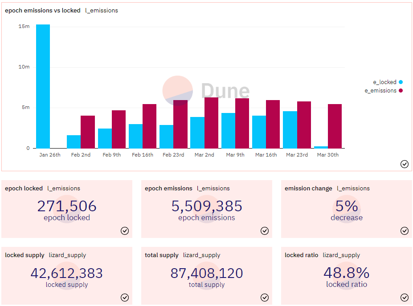Open l_emissions link on emission change card
Viewport: 413px width, 306px height.
point(353,189)
